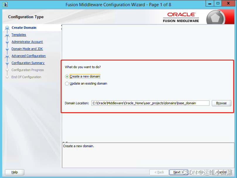Image resolution: width=237 pixels, height=178 pixels.
Task: Click the Oracle Fusion Middleware logo
Action: pos(181,17)
